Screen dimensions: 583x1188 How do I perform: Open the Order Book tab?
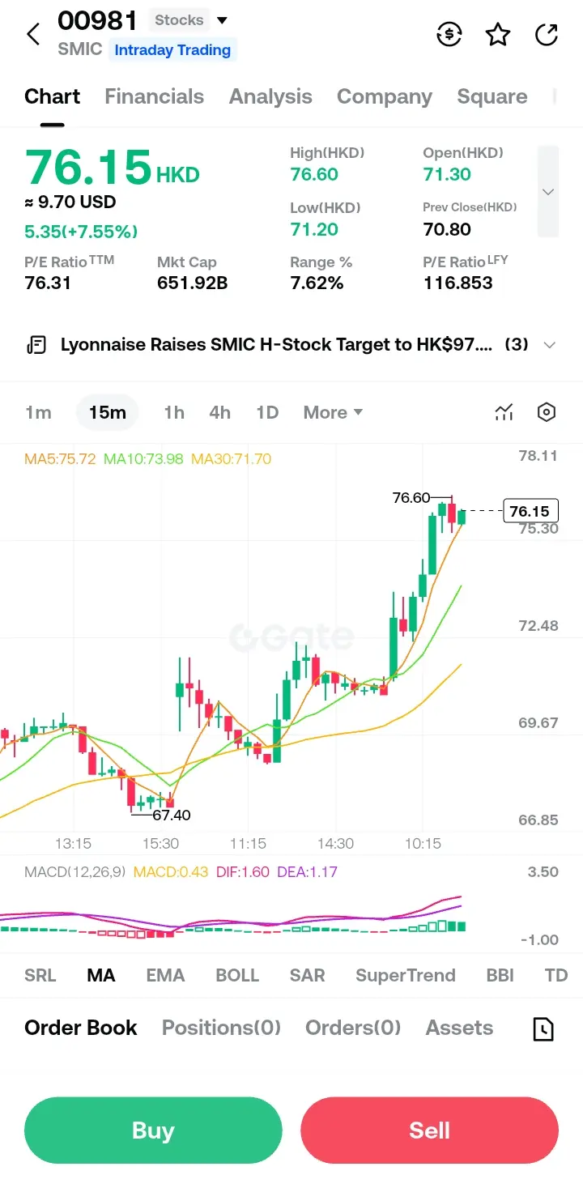(81, 1028)
